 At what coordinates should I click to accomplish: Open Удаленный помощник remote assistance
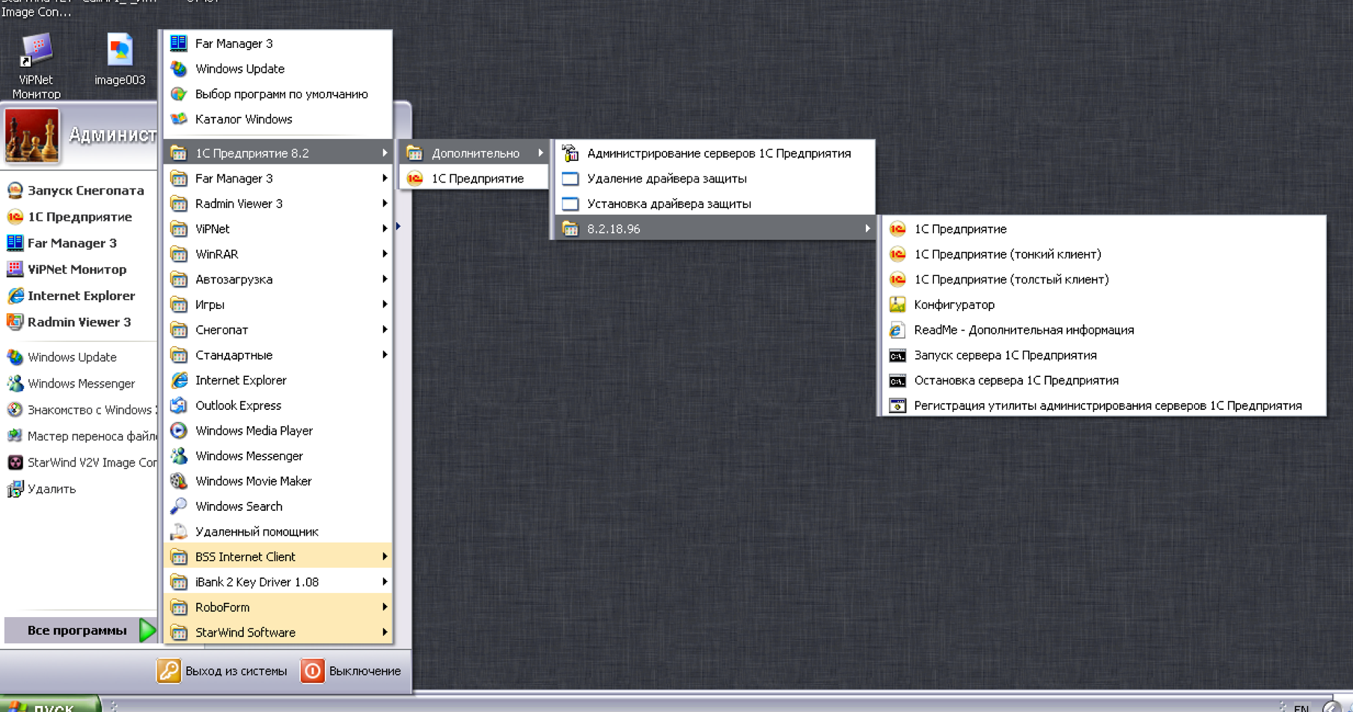click(278, 532)
